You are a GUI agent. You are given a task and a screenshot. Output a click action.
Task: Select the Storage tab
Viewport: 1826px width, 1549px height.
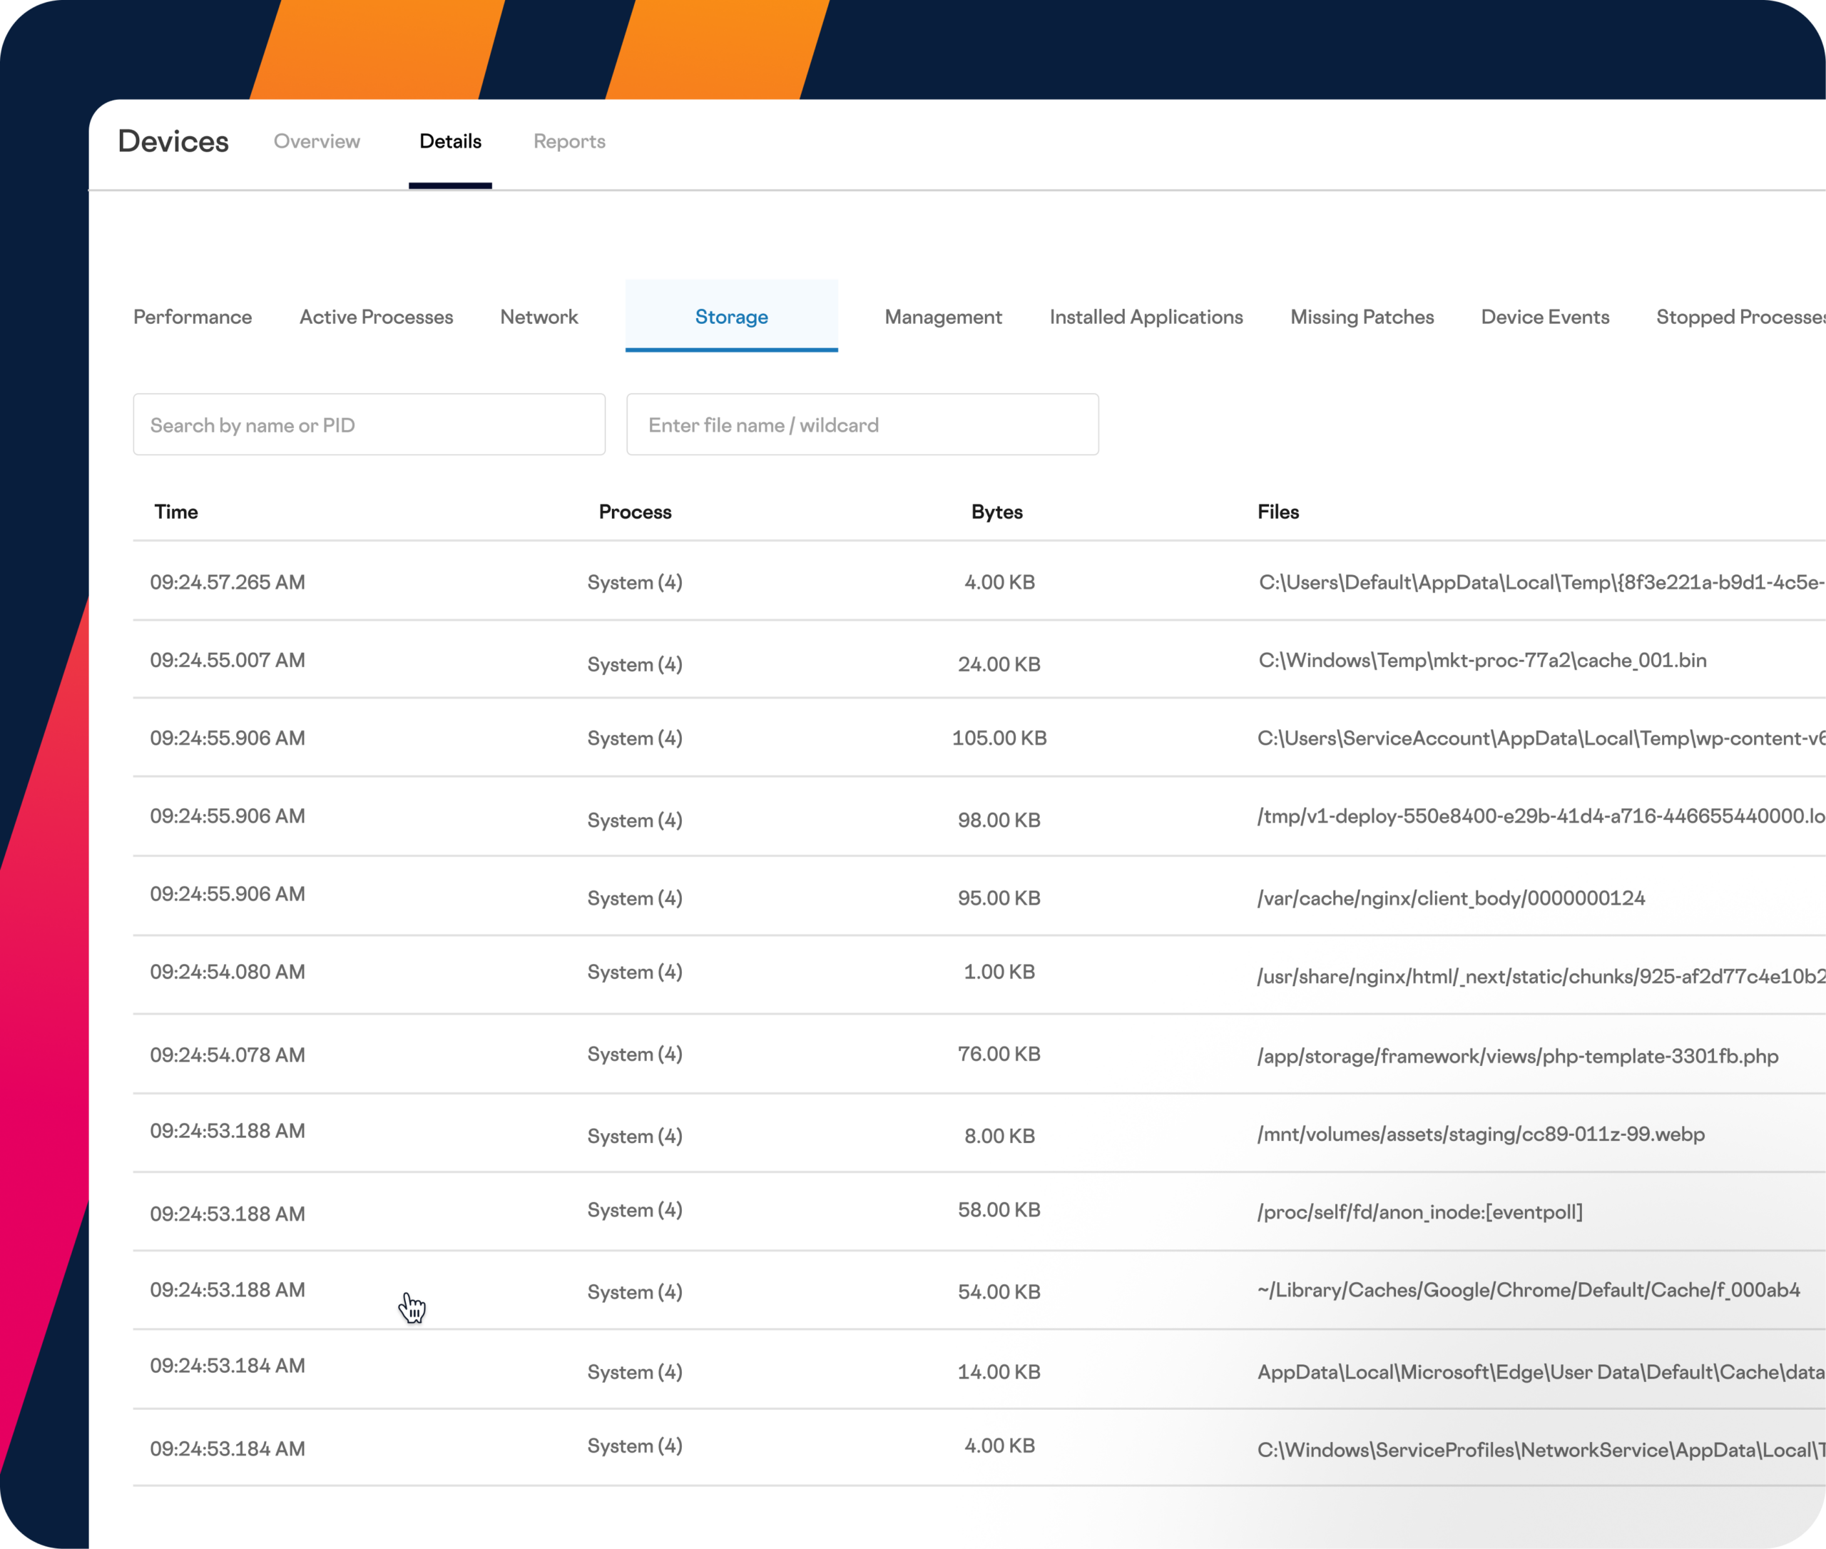coord(731,317)
